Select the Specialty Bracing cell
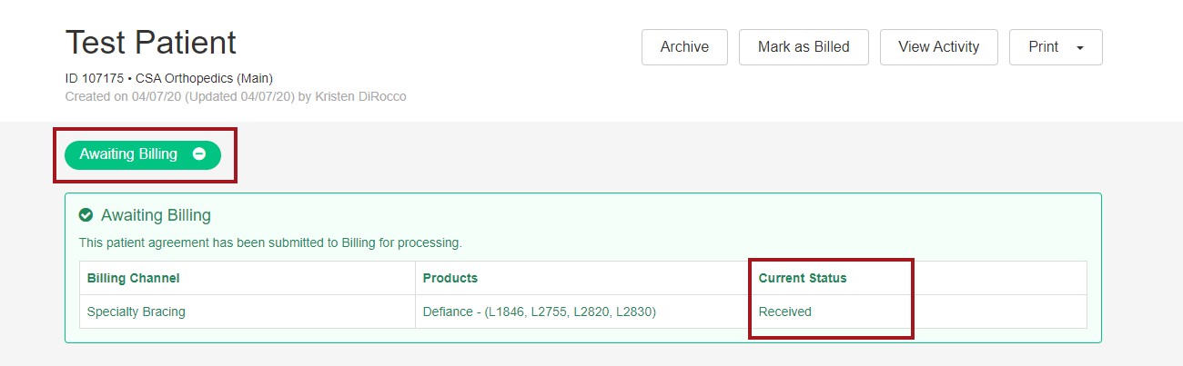The image size is (1183, 366). coord(136,312)
